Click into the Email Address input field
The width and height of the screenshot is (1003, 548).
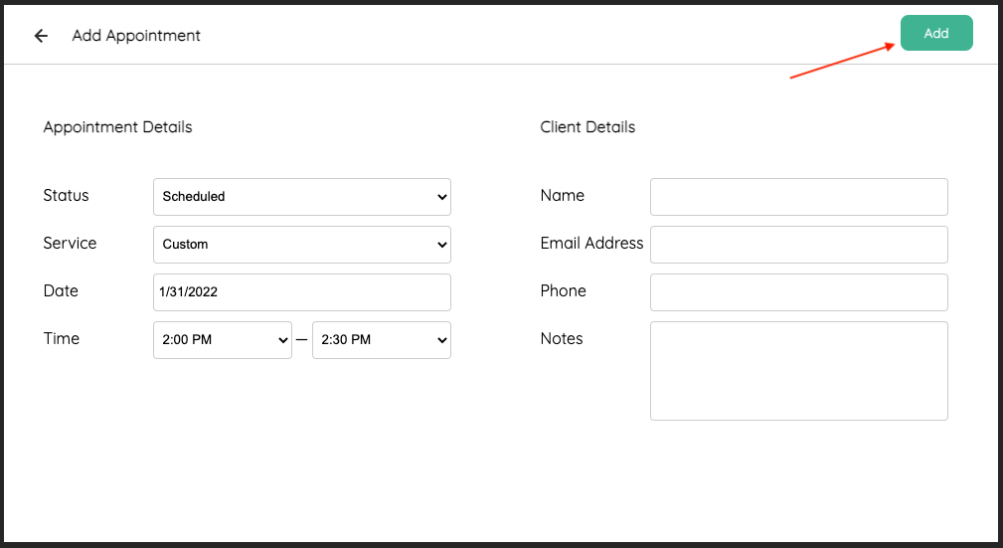[x=798, y=245]
